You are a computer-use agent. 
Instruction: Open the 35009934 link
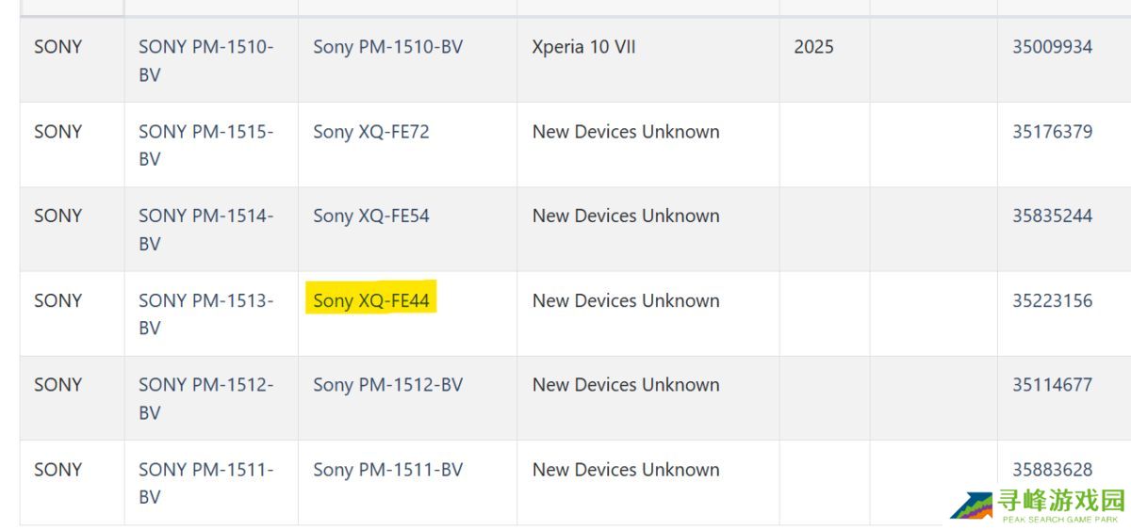coord(1052,47)
